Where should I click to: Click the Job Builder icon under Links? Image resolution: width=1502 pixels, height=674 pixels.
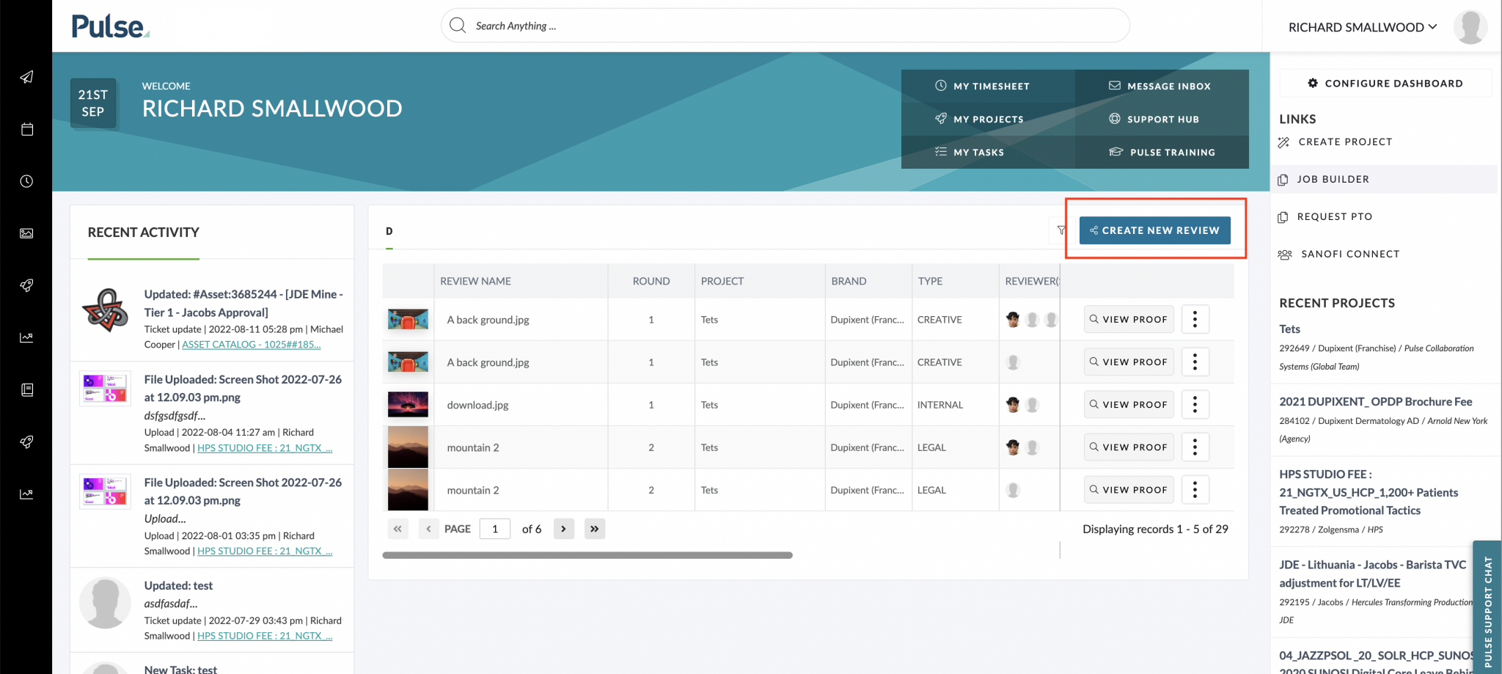click(x=1283, y=179)
